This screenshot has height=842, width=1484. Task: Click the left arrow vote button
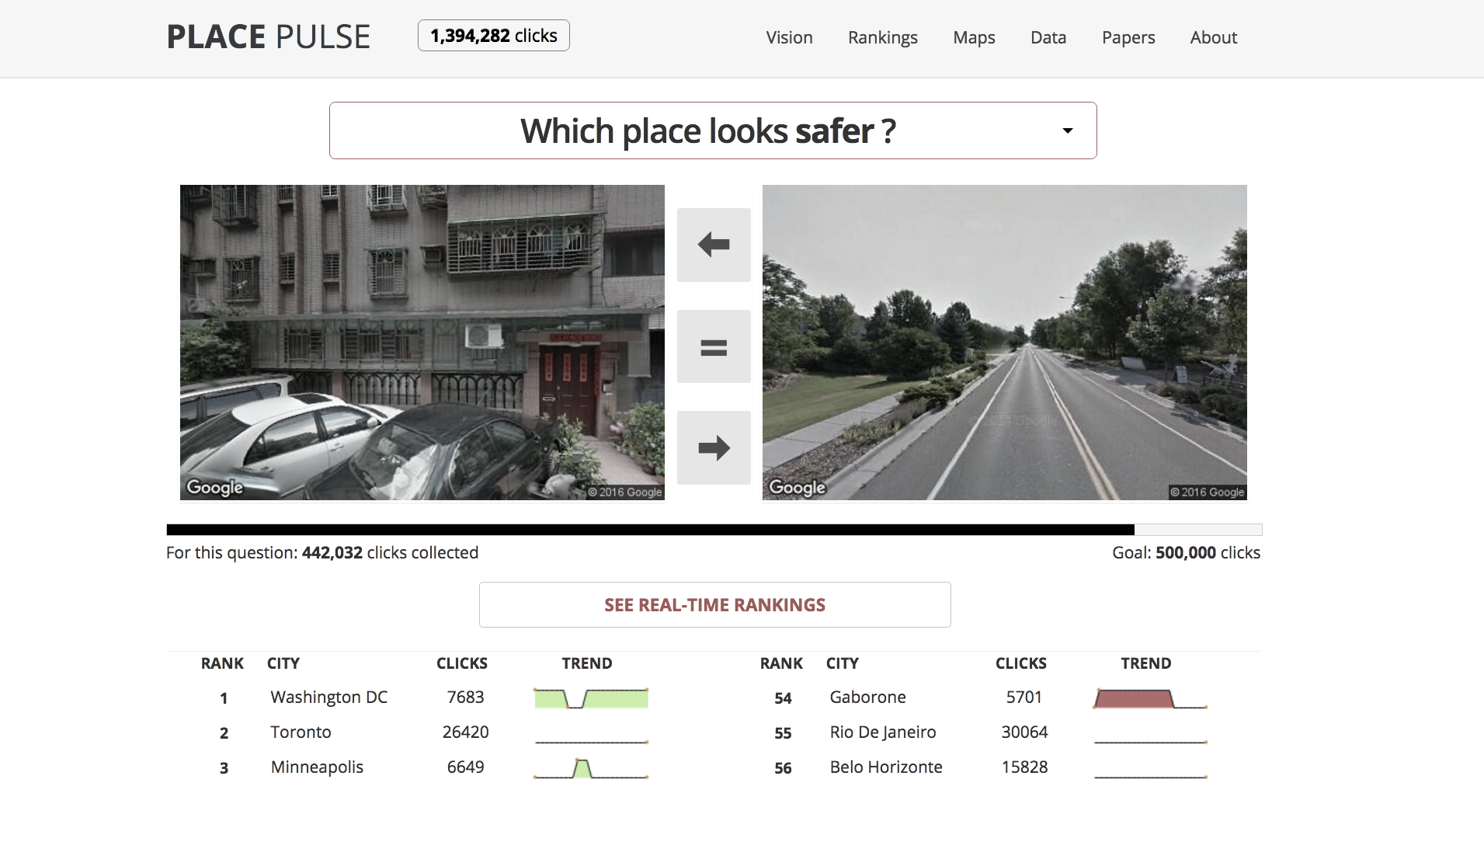[x=714, y=245]
